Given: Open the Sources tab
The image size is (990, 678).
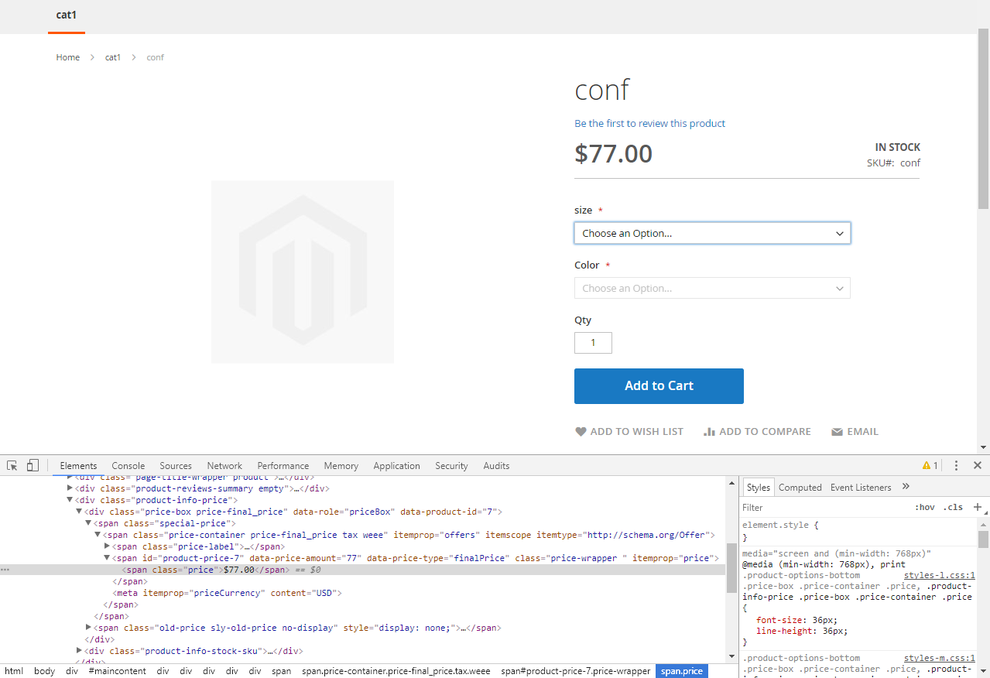Looking at the screenshot, I should point(176,465).
